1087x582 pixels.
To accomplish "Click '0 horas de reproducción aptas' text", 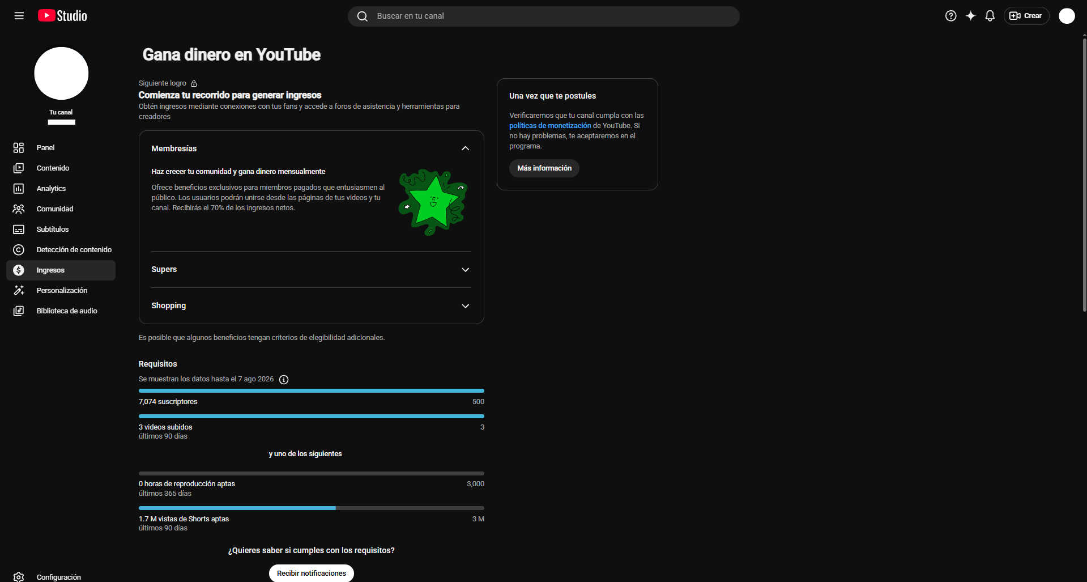I will pyautogui.click(x=187, y=484).
